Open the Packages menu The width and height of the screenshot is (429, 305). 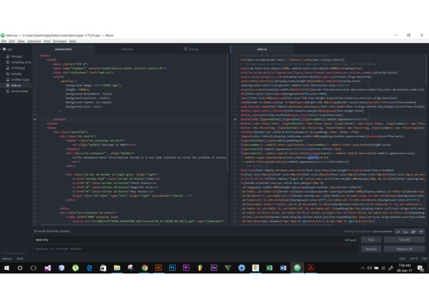59,41
